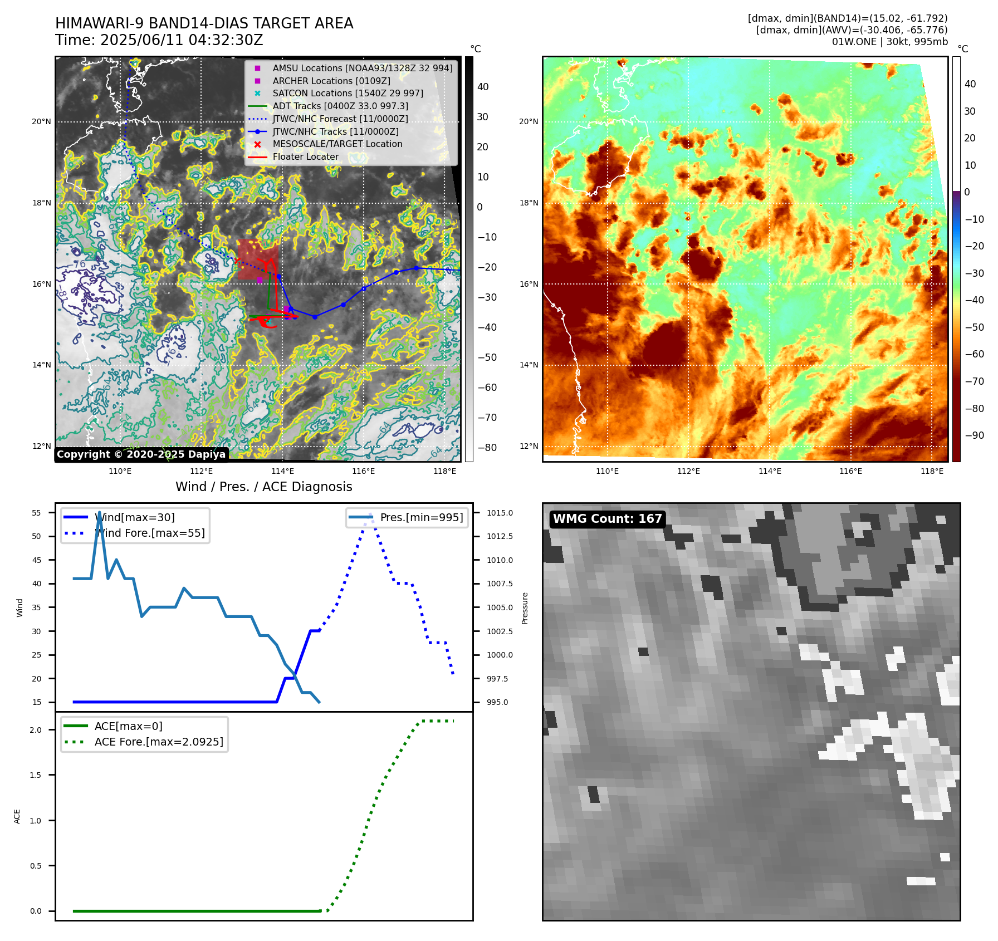Click JTWC/NHC Forecast [11/0000Z] legend text
Viewport: 998px width, 941px height.
pos(340,119)
